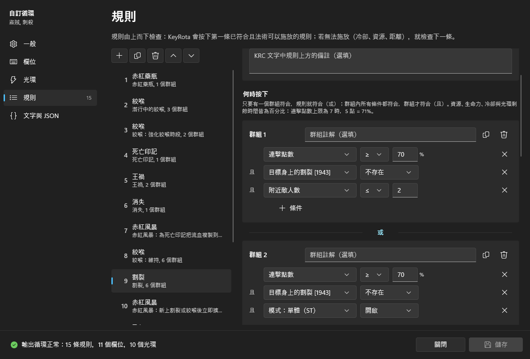530x359 pixels.
Task: Remove 群組 1 目標身上的割裂 condition
Action: 504,172
